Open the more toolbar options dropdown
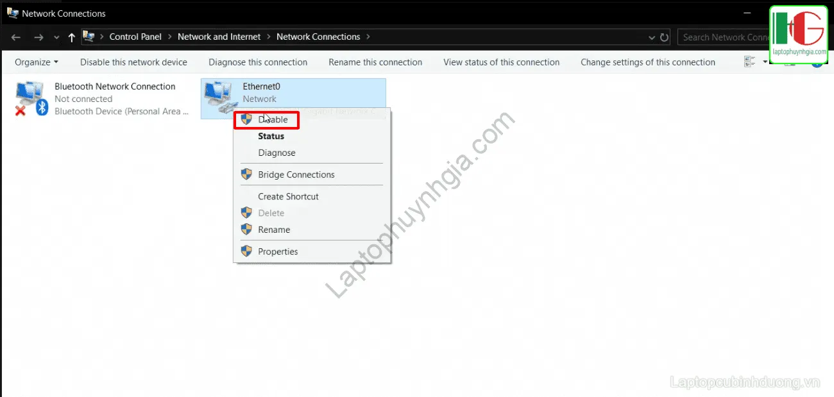This screenshot has height=397, width=834. pyautogui.click(x=764, y=61)
